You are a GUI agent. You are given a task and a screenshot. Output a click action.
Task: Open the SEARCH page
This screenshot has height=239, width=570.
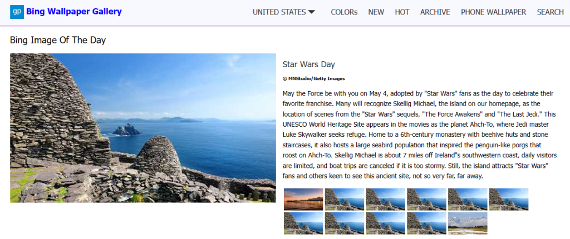pyautogui.click(x=551, y=12)
